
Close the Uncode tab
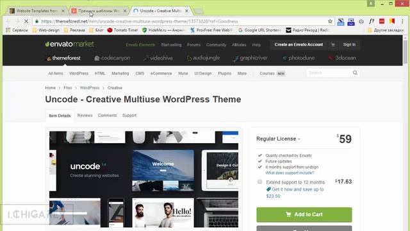186,11
